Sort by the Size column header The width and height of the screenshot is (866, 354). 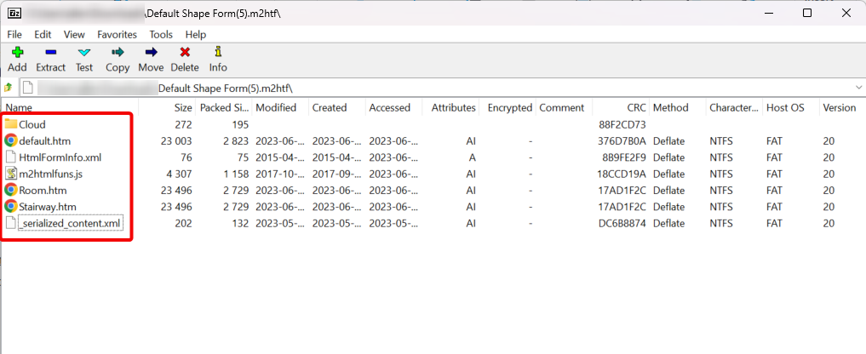point(167,108)
